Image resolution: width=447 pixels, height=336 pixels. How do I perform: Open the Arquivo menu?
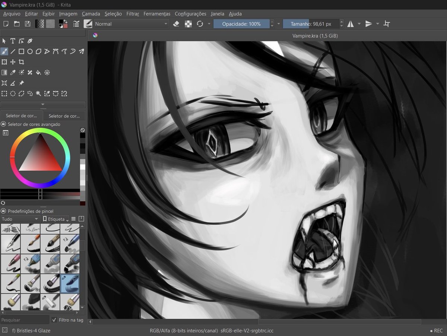(x=12, y=14)
